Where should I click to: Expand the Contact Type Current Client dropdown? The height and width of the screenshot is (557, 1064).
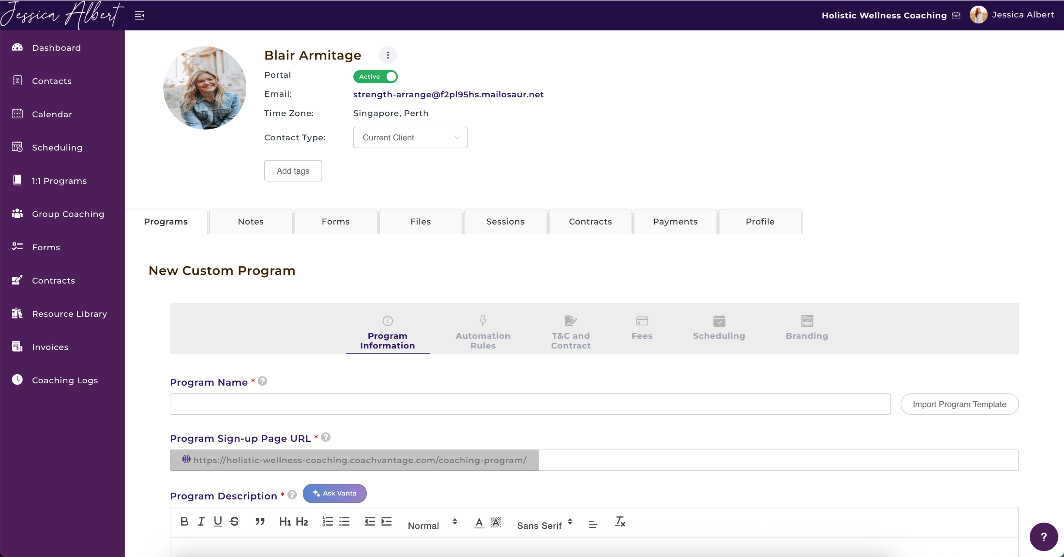pyautogui.click(x=410, y=138)
